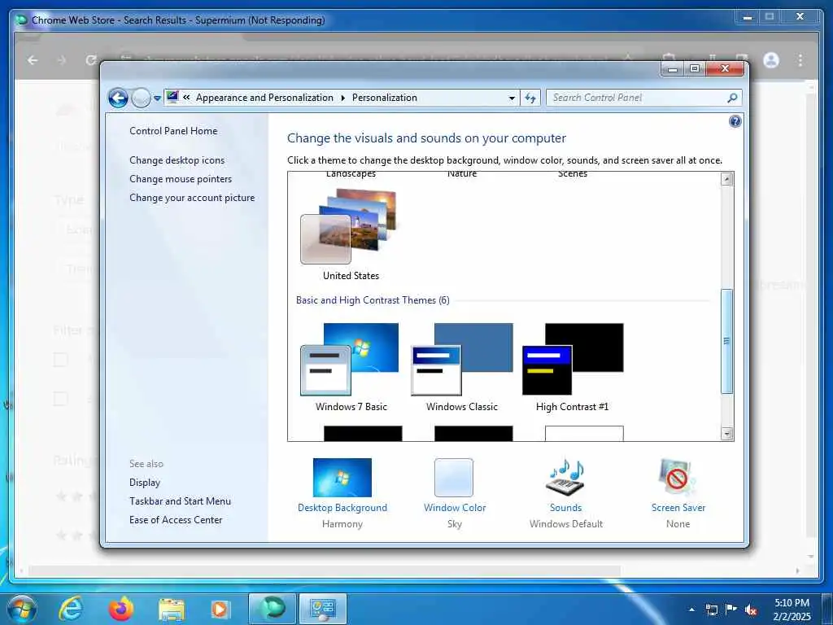
Task: Select the Windows Classic theme
Action: [x=462, y=367]
